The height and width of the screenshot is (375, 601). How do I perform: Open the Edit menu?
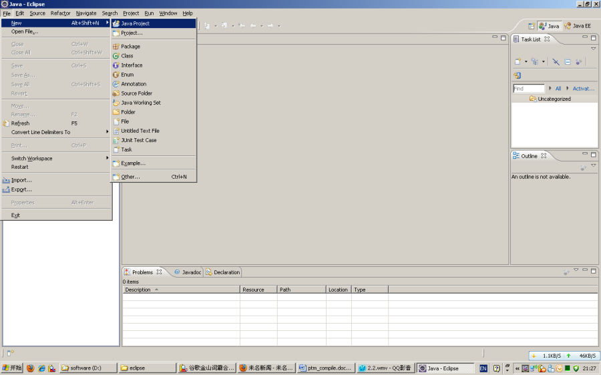[20, 13]
